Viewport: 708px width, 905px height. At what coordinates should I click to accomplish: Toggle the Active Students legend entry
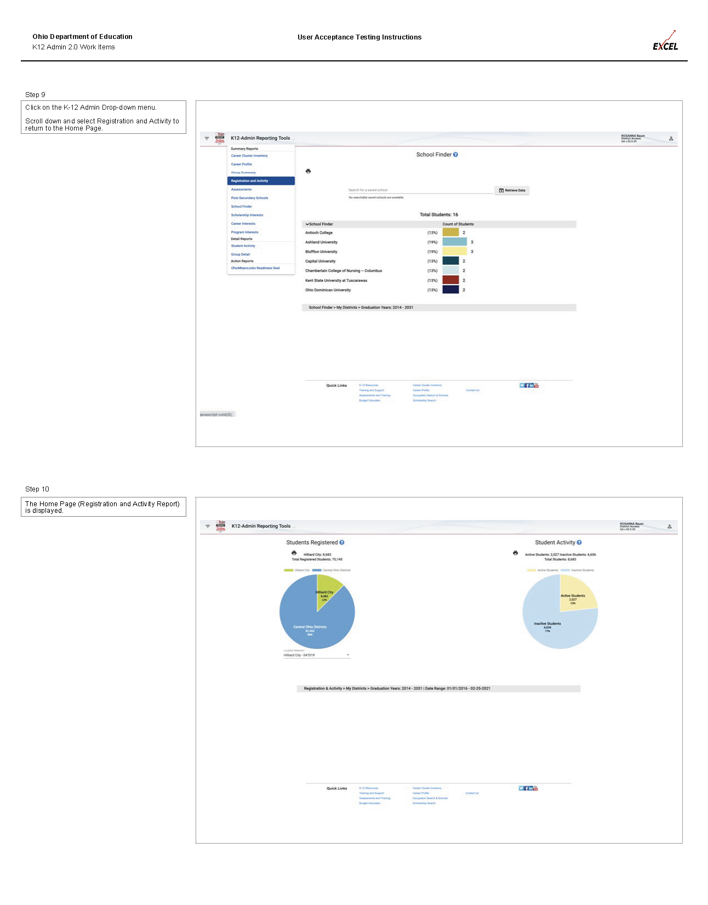[543, 570]
